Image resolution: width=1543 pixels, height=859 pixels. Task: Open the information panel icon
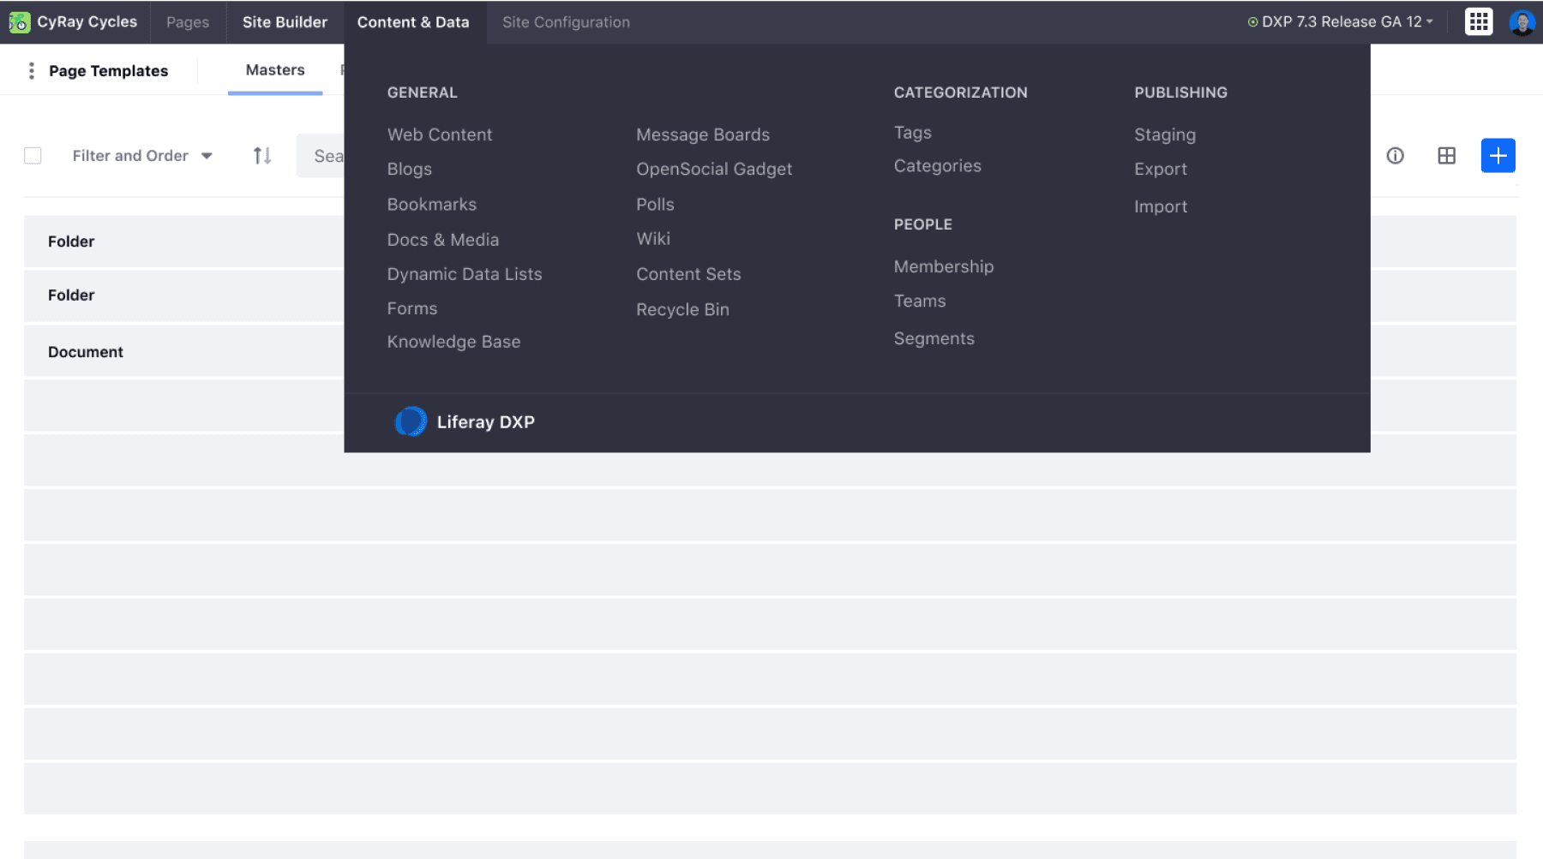click(1395, 156)
